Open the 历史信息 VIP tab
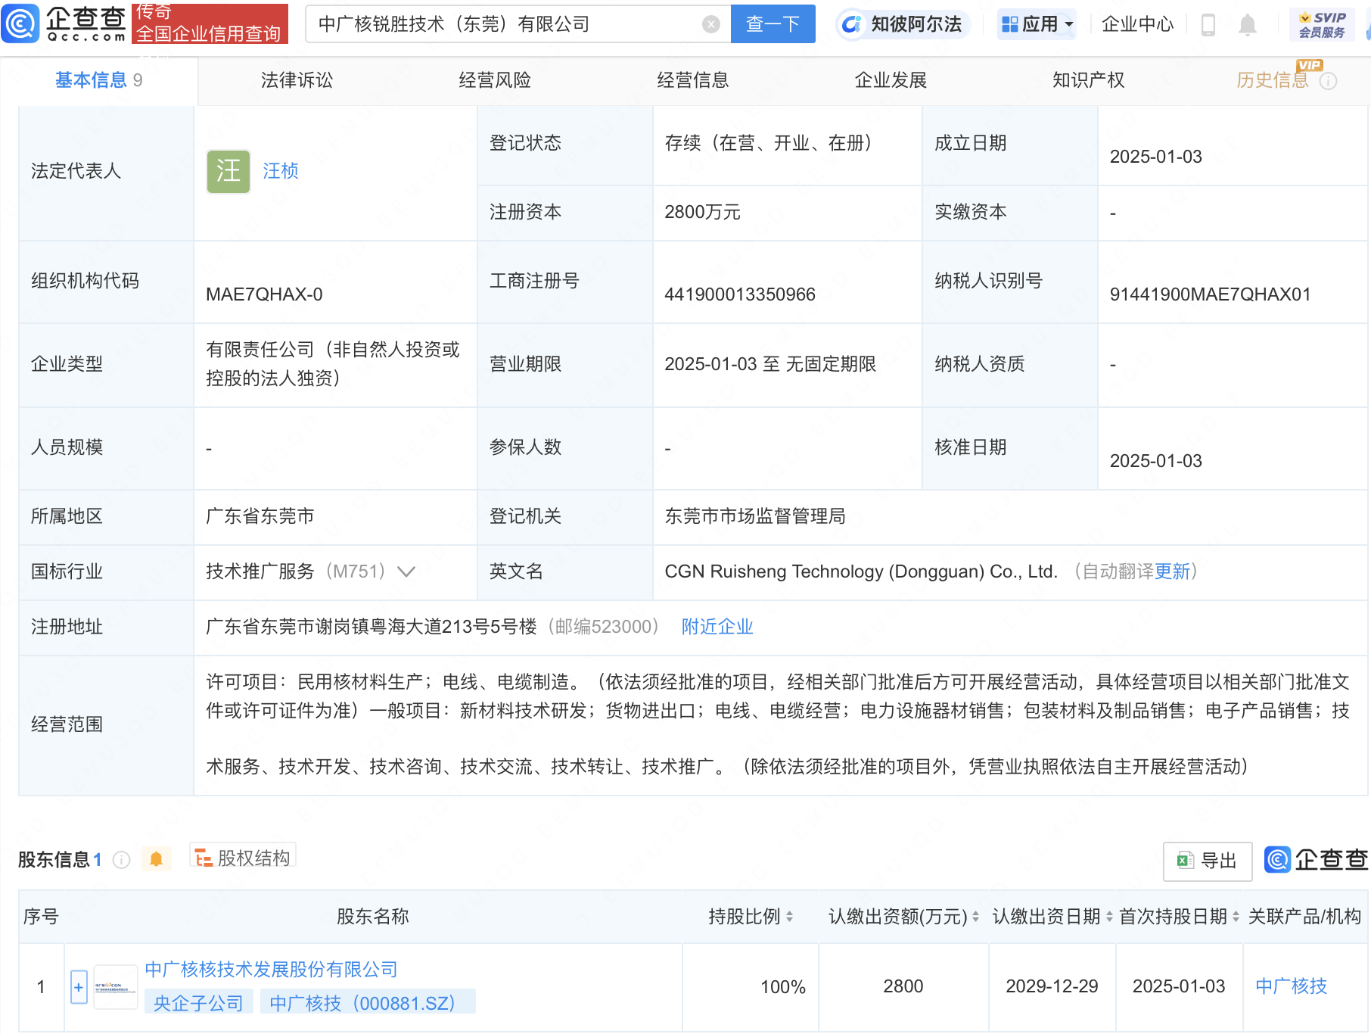Image resolution: width=1371 pixels, height=1034 pixels. coord(1273,80)
